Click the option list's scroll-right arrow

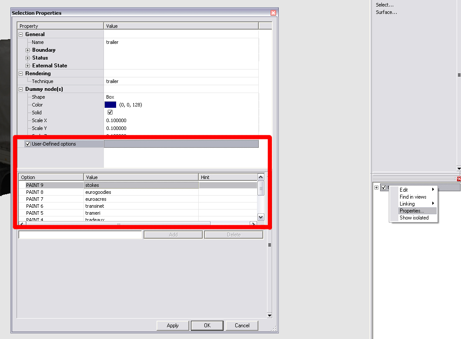click(x=253, y=224)
